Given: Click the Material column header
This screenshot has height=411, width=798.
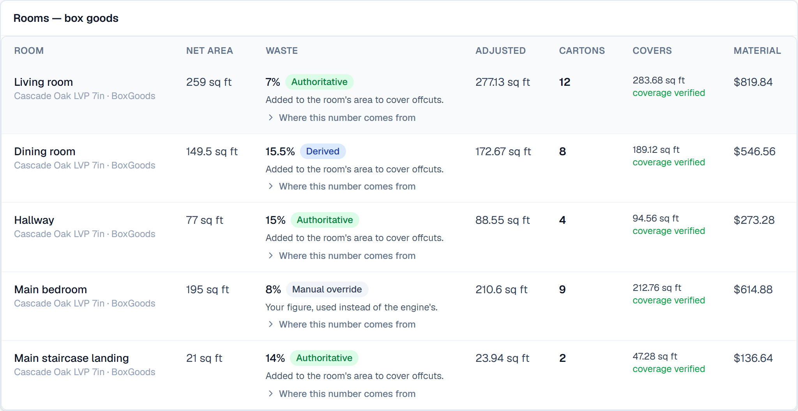Looking at the screenshot, I should point(757,51).
